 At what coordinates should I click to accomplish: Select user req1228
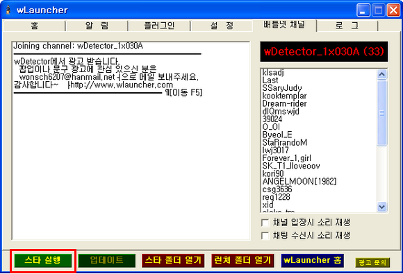(276, 197)
